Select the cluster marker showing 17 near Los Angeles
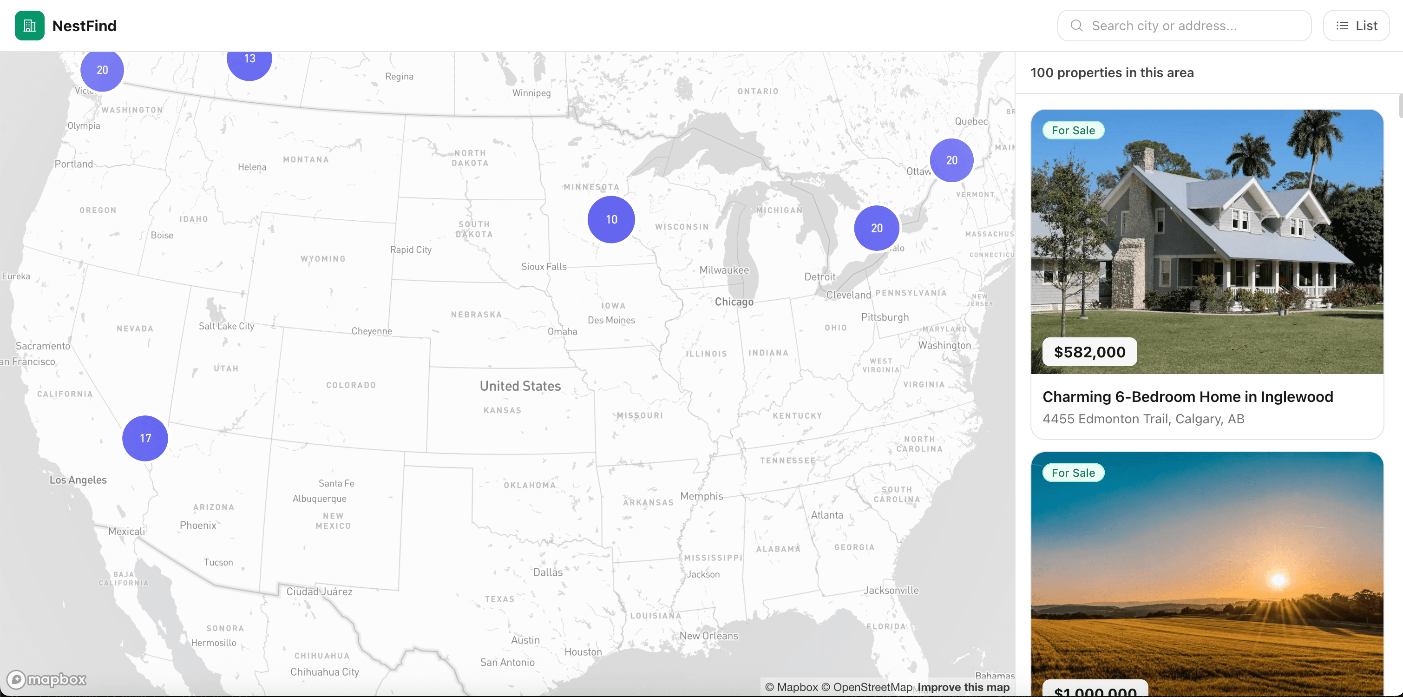This screenshot has height=697, width=1403. (x=145, y=438)
